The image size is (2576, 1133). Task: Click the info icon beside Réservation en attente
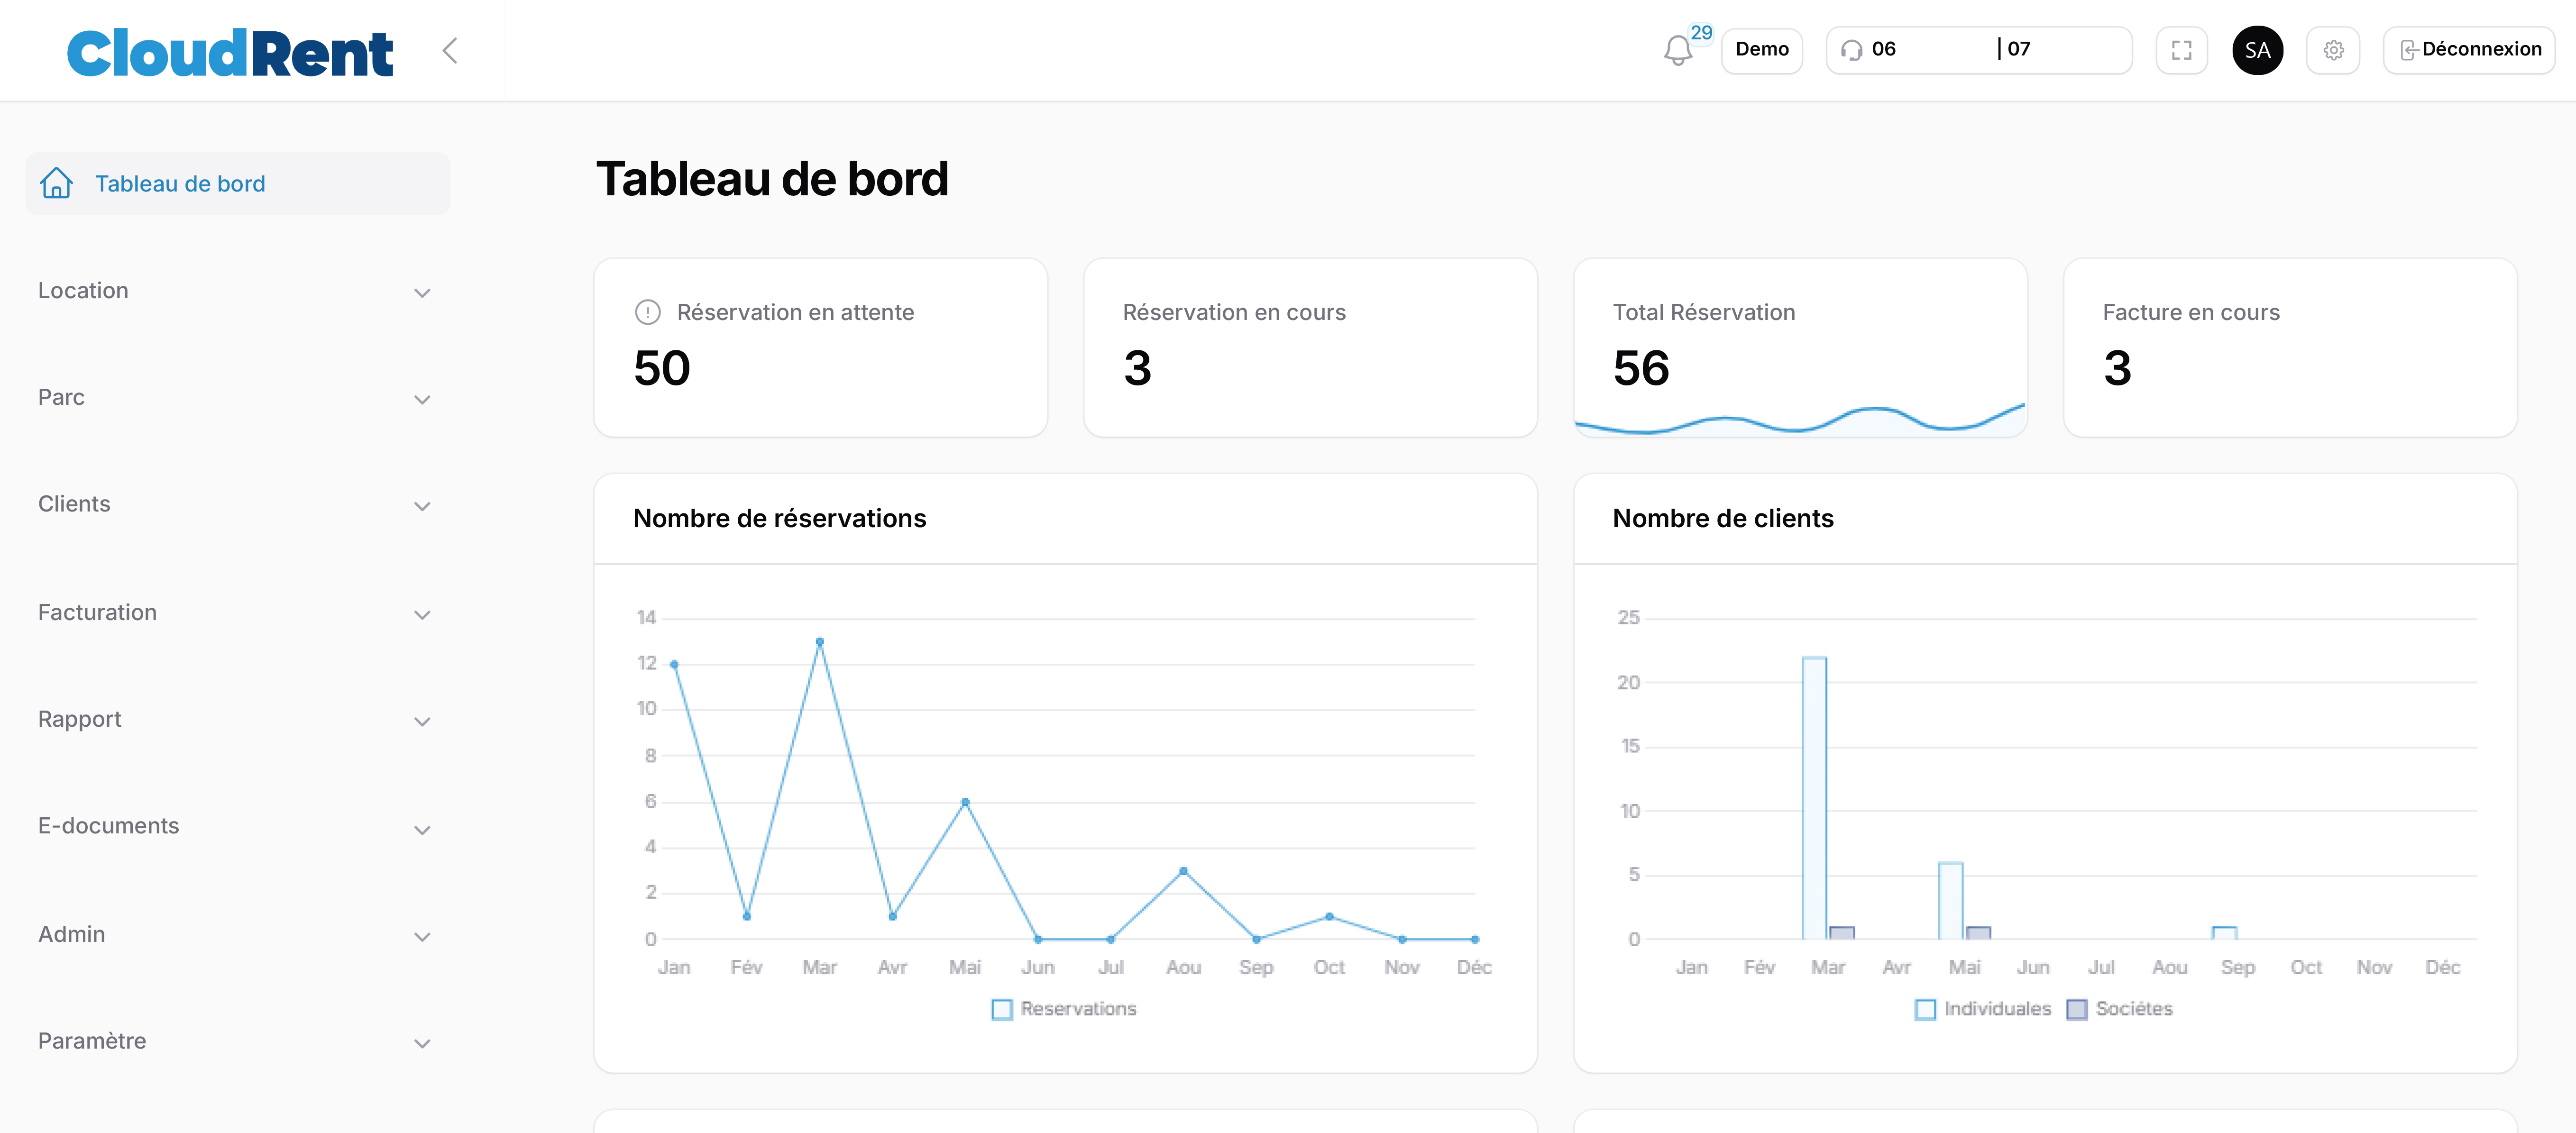pyautogui.click(x=648, y=312)
